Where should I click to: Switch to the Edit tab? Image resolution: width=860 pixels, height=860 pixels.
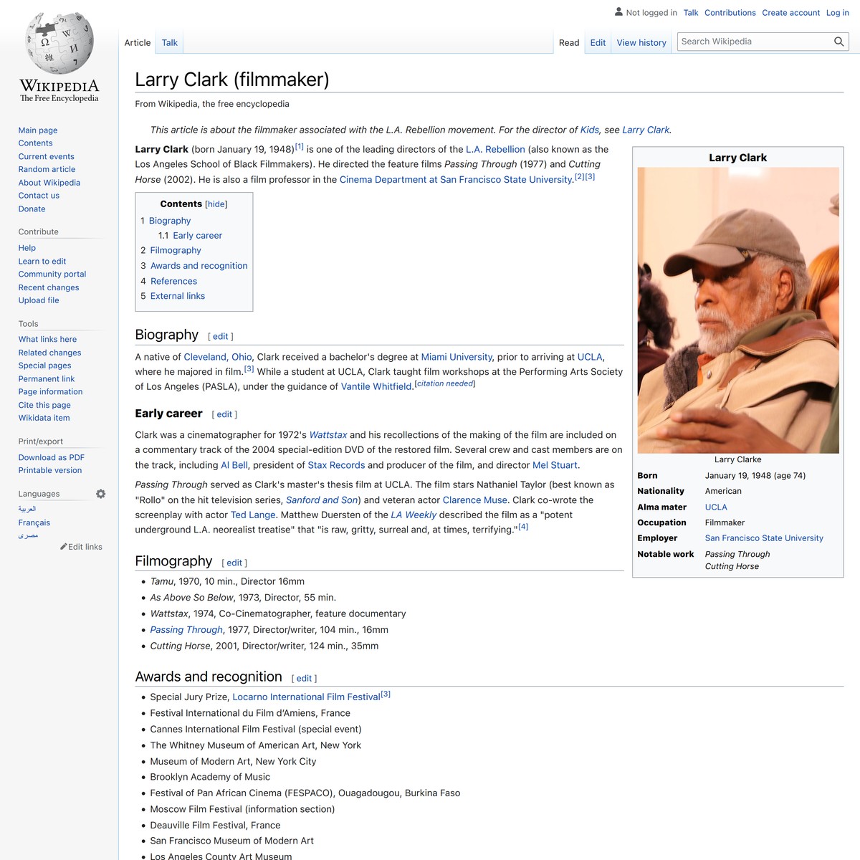[597, 42]
